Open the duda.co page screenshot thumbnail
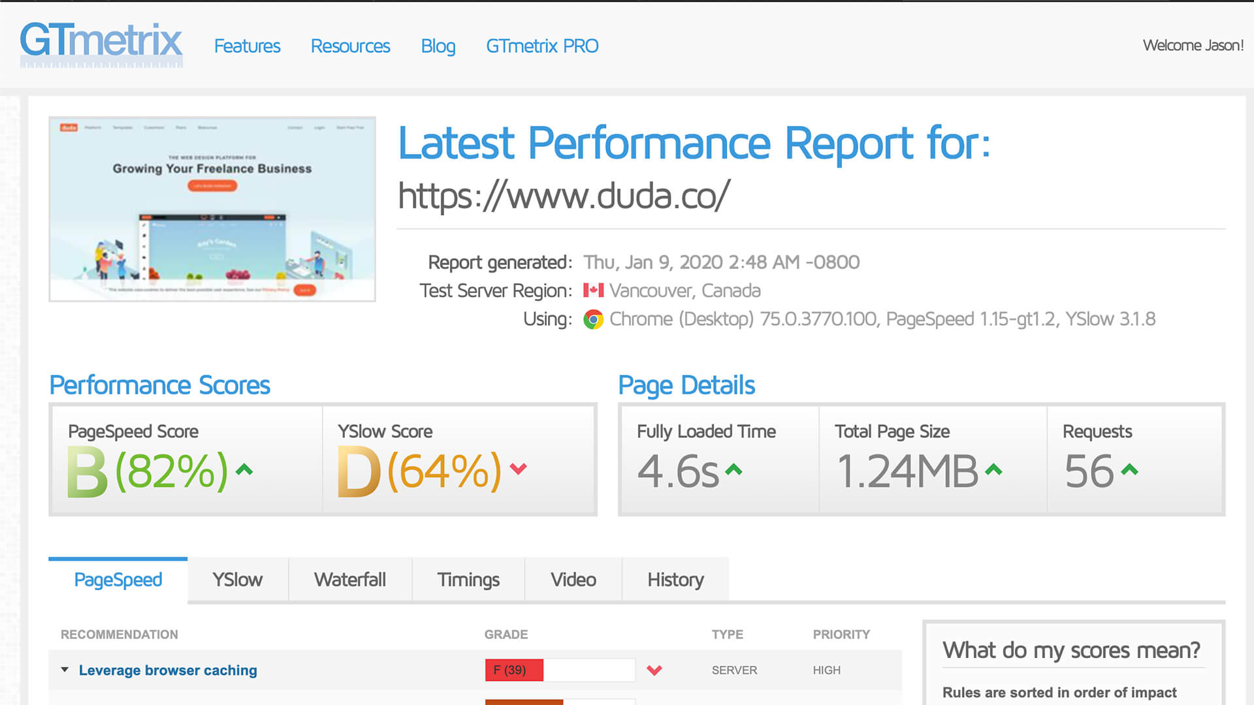This screenshot has width=1254, height=705. [212, 209]
